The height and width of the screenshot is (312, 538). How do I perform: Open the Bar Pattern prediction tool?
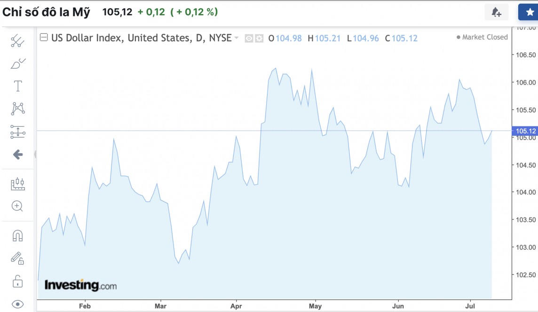17,184
